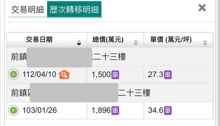Select the 103/01/26 date text
This screenshot has height=126, width=220.
[40, 110]
